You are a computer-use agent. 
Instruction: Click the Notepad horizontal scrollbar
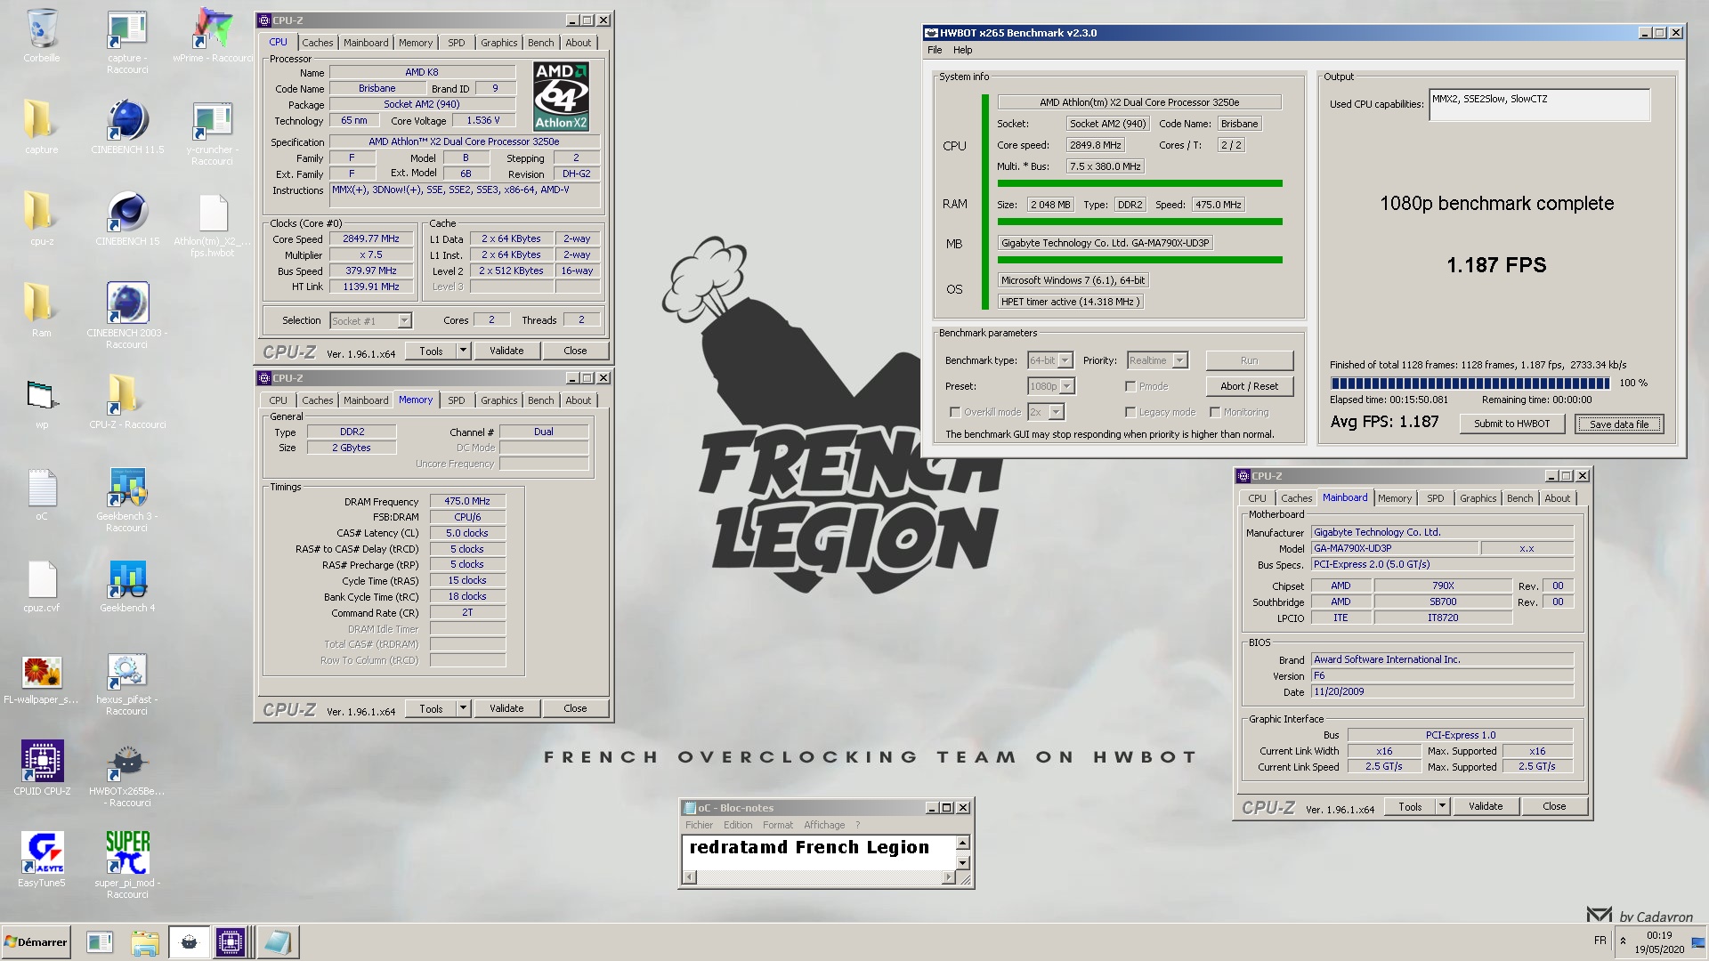pos(818,877)
